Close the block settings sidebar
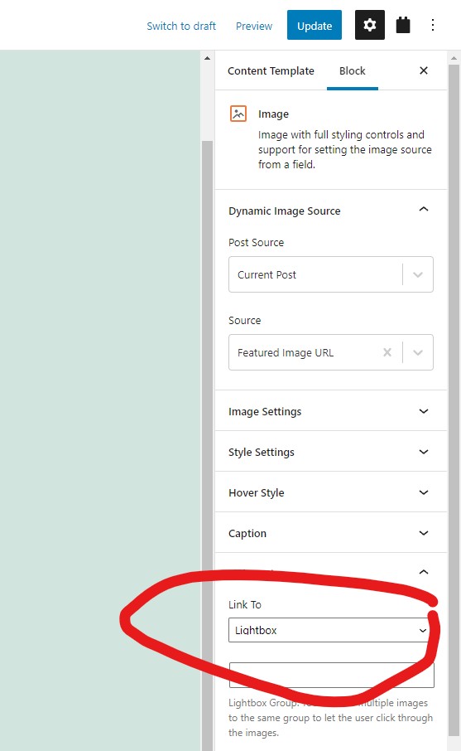Viewport: 461px width, 751px height. point(424,71)
